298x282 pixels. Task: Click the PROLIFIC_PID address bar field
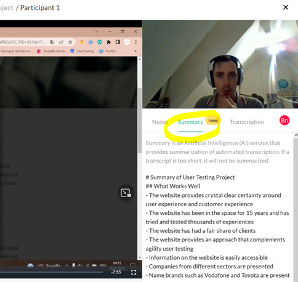click(23, 42)
